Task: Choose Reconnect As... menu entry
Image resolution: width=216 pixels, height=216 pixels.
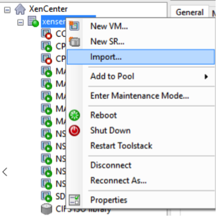Action: pyautogui.click(x=118, y=181)
